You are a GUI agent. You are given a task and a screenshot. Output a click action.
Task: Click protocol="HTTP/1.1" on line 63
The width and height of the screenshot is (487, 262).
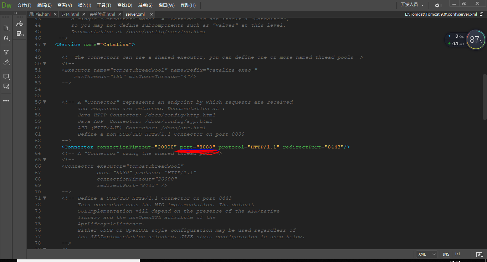point(249,147)
